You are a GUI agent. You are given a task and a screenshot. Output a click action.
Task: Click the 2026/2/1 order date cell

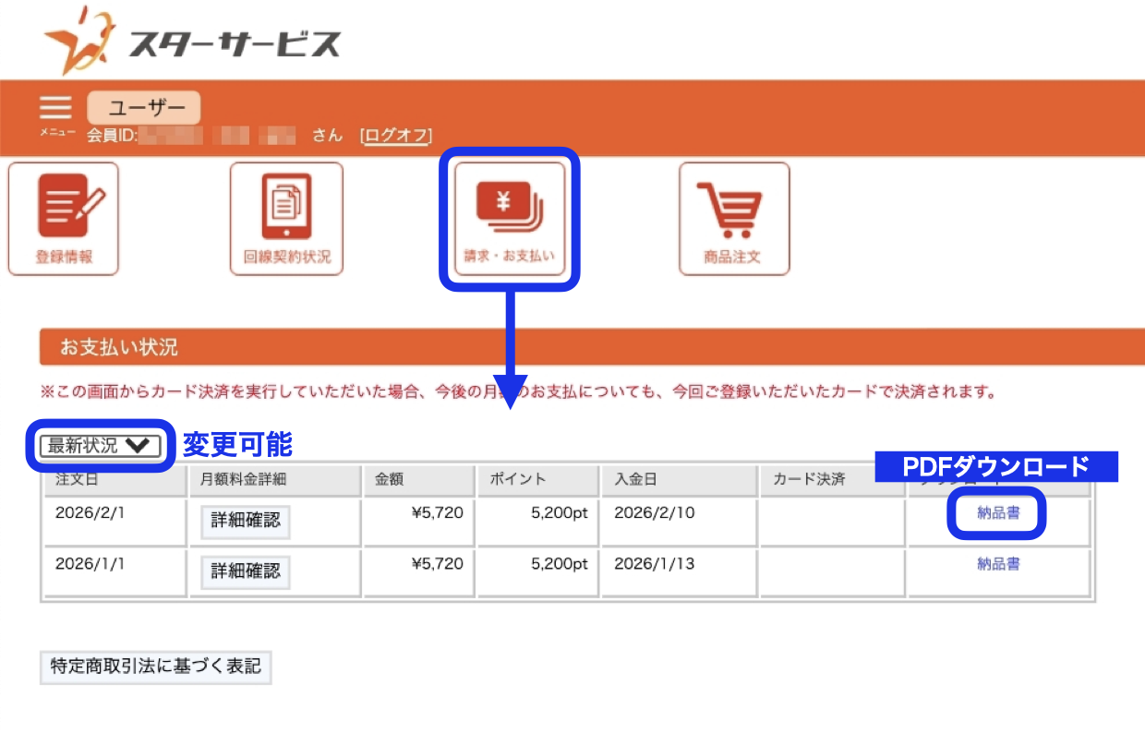[x=114, y=523]
